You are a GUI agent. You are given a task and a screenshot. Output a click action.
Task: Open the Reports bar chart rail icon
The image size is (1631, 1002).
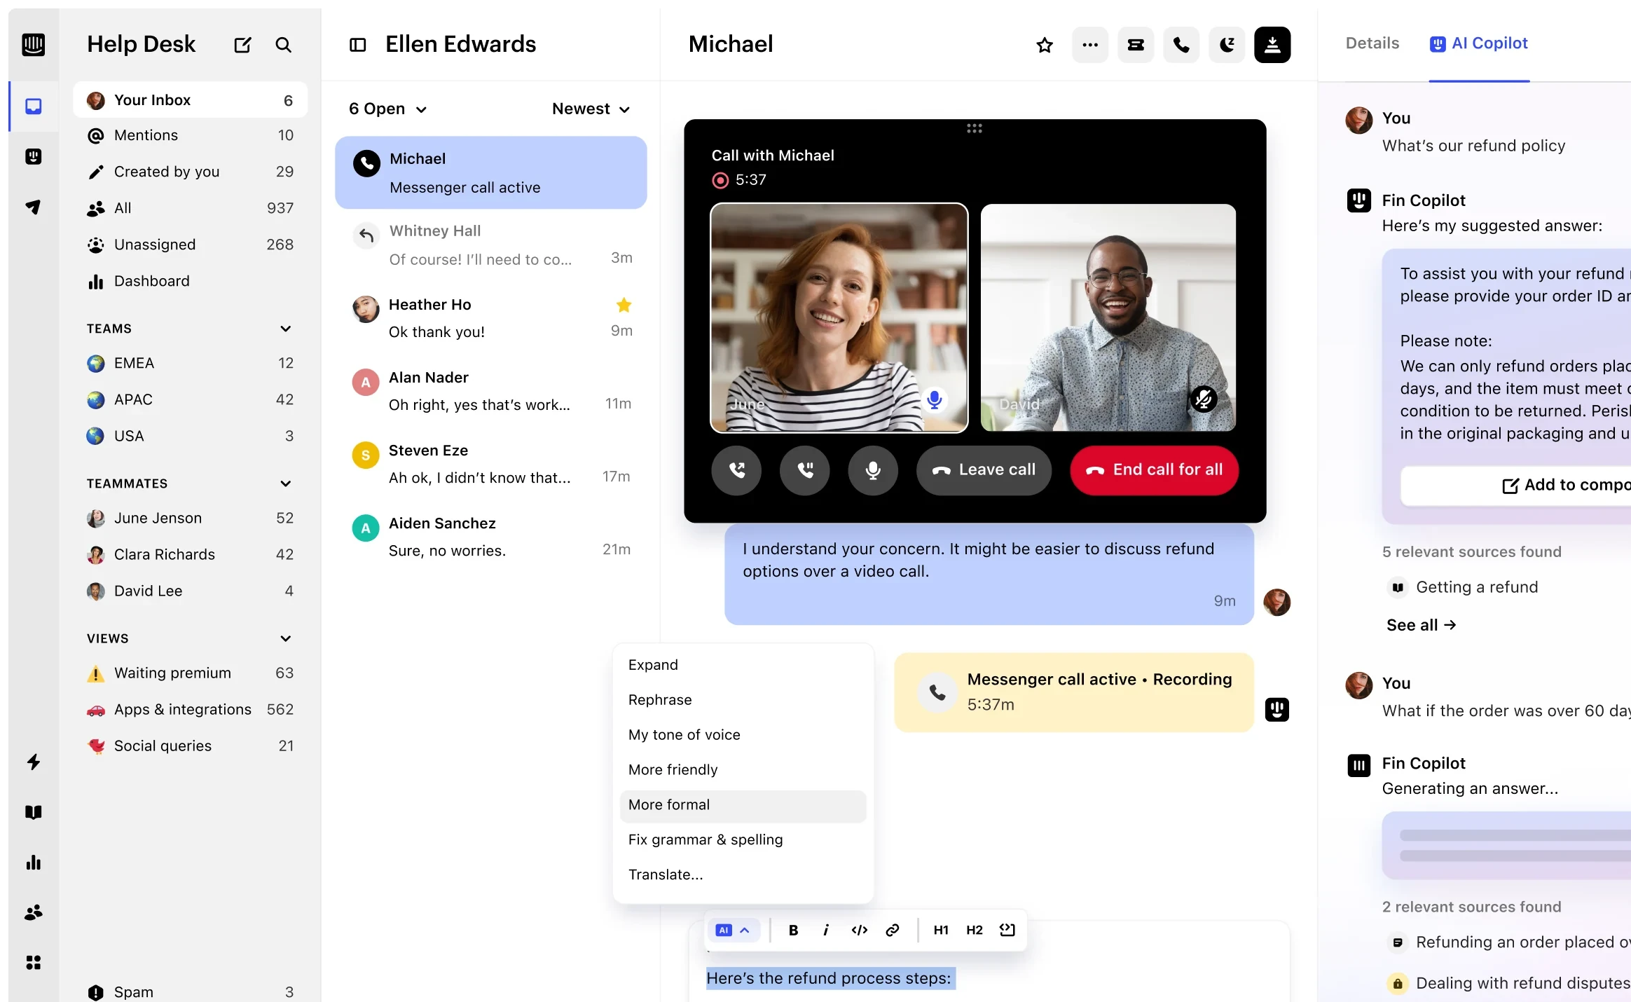pyautogui.click(x=33, y=863)
